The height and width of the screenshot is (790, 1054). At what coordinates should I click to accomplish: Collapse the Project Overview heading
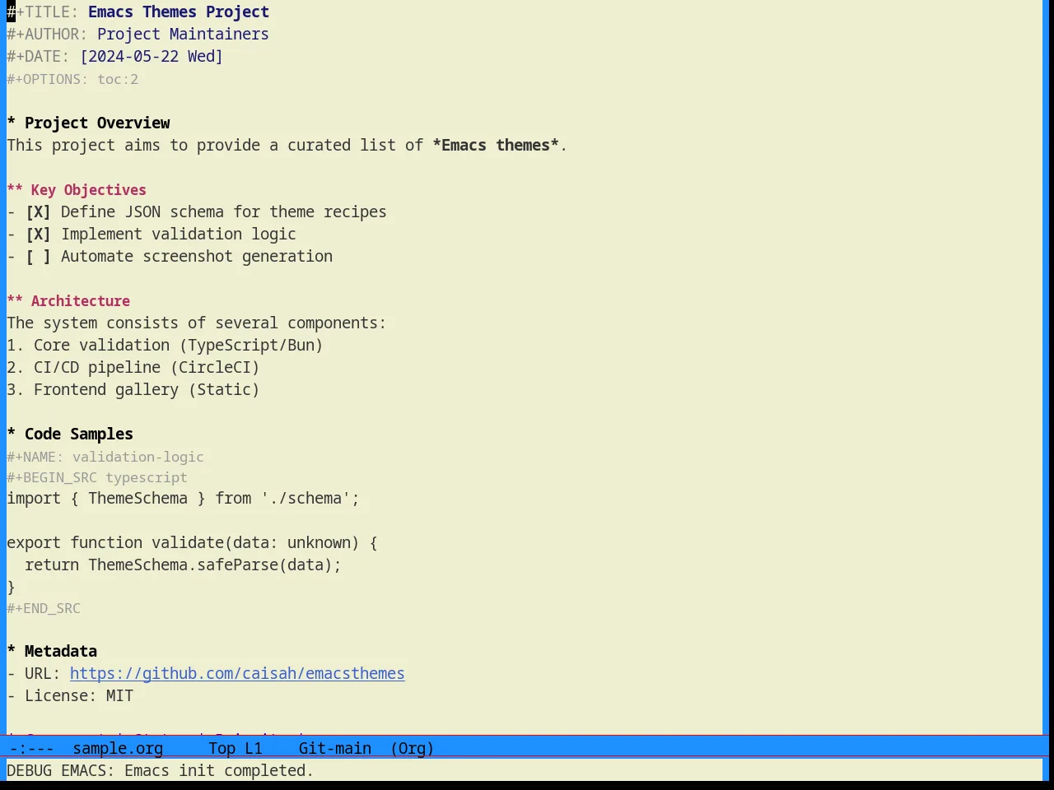89,123
